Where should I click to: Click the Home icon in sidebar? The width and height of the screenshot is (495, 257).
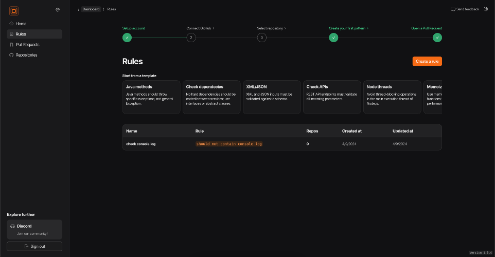point(11,24)
